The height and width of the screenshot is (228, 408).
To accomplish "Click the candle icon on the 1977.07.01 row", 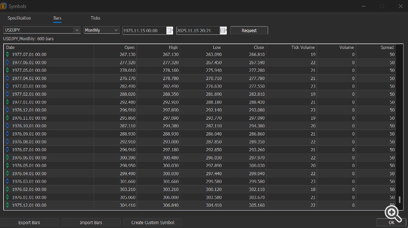I will pos(7,54).
